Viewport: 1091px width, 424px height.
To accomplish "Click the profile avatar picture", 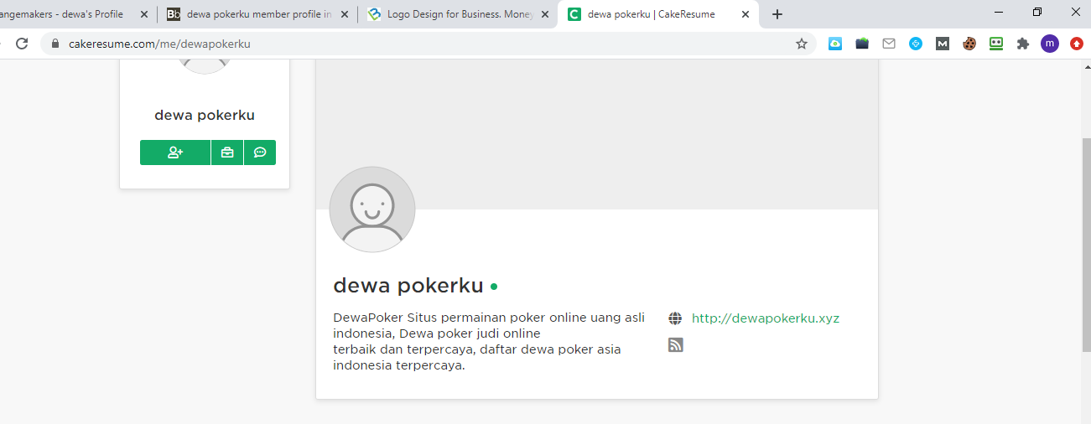I will coord(372,209).
